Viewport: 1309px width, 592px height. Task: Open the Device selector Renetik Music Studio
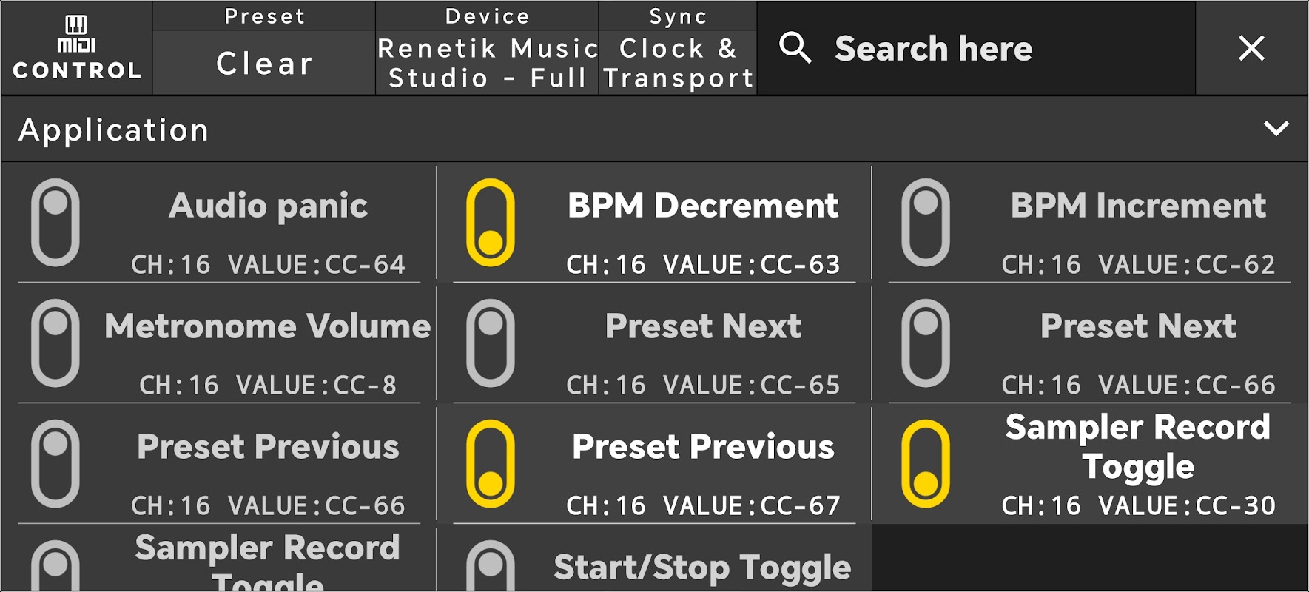[487, 63]
